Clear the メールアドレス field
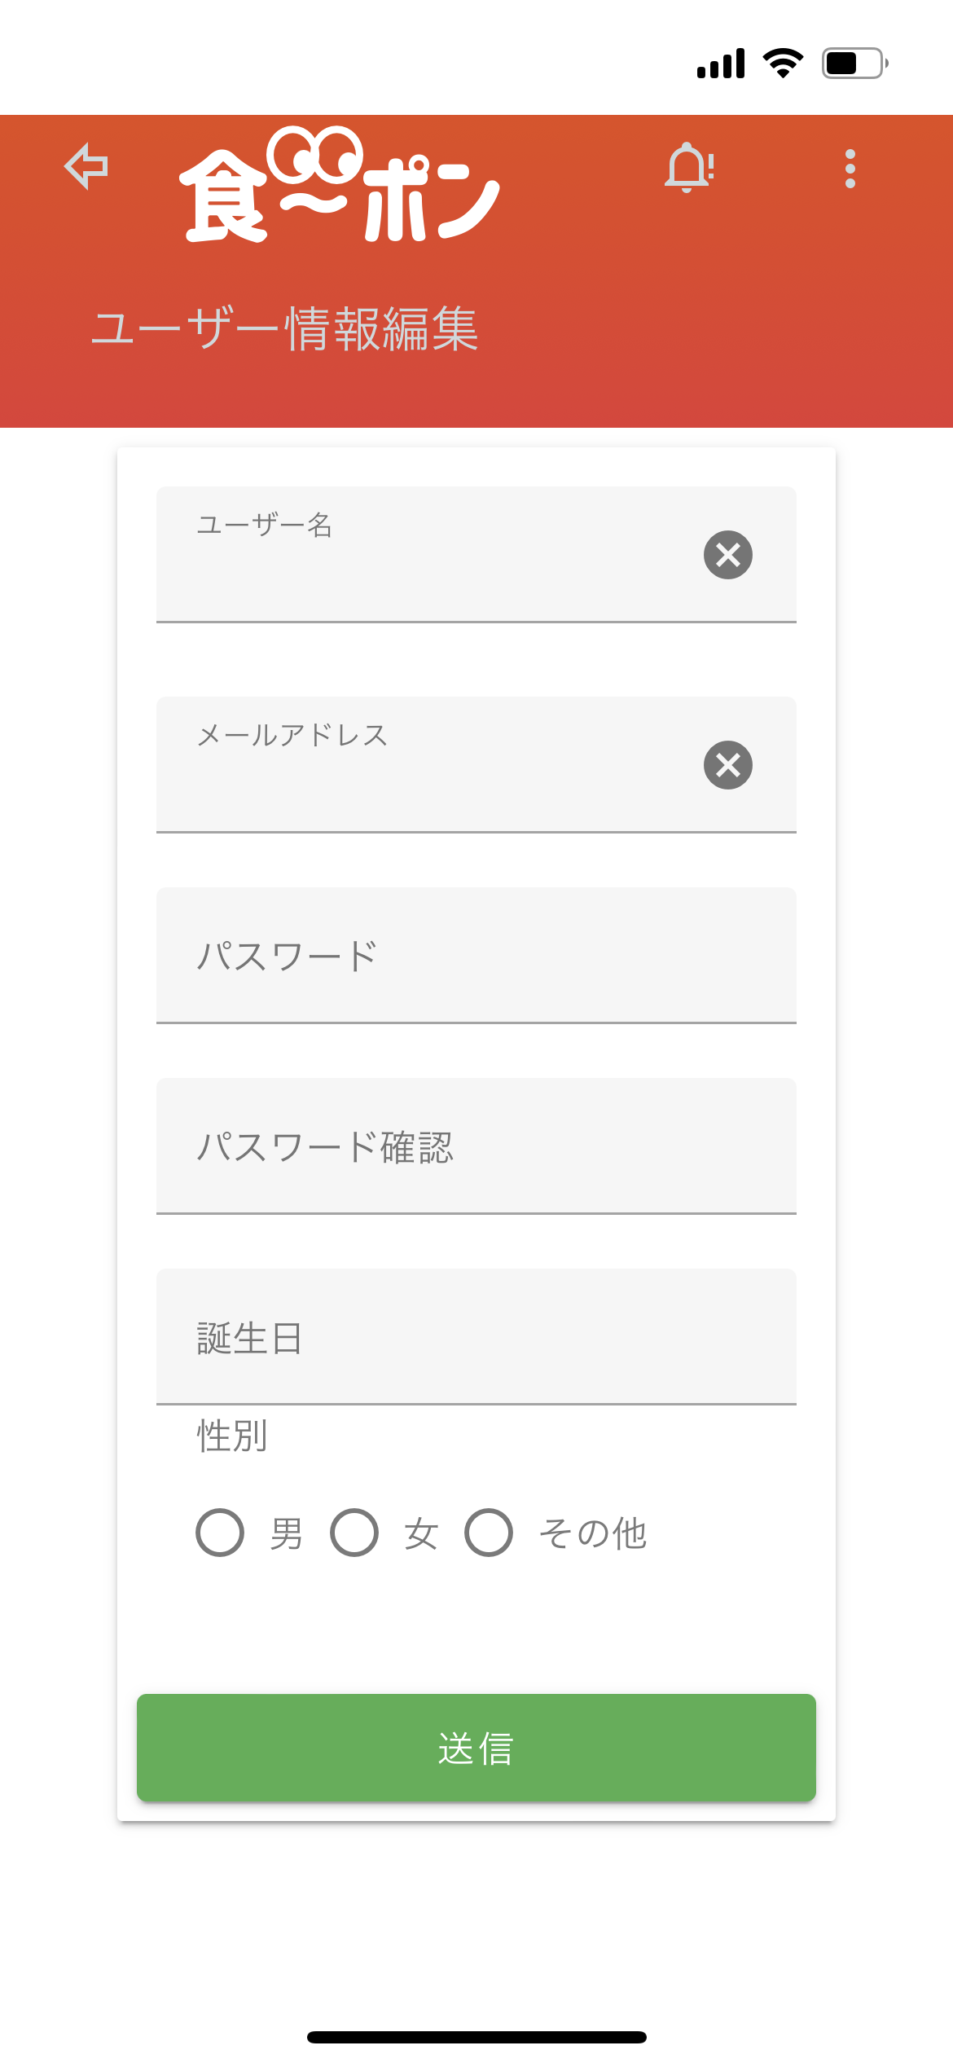The height and width of the screenshot is (2063, 953). click(727, 765)
